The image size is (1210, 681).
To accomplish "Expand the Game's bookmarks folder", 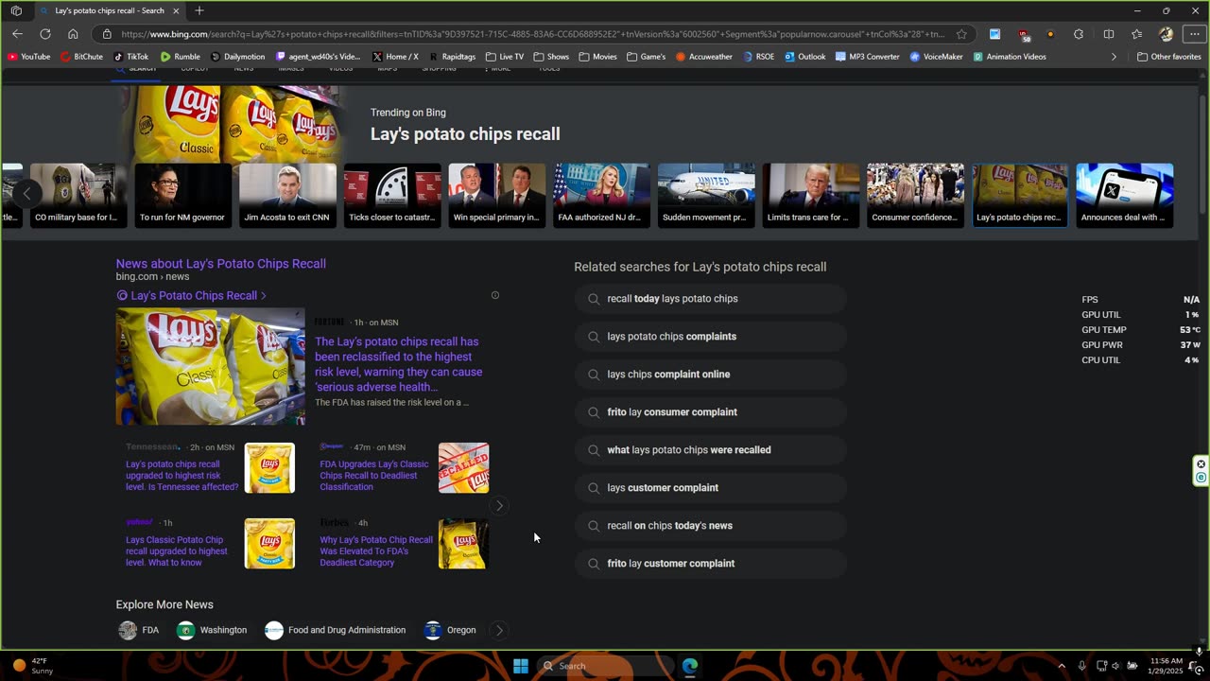I will (x=646, y=57).
